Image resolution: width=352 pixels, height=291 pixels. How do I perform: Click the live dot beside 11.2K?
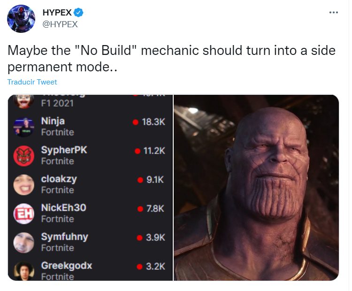pyautogui.click(x=138, y=151)
